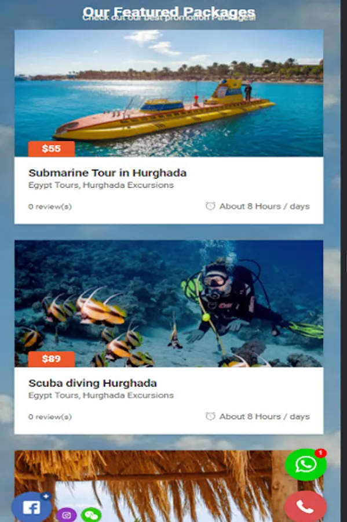This screenshot has height=522, width=347.
Task: Click the $55 price tag
Action: 52,149
